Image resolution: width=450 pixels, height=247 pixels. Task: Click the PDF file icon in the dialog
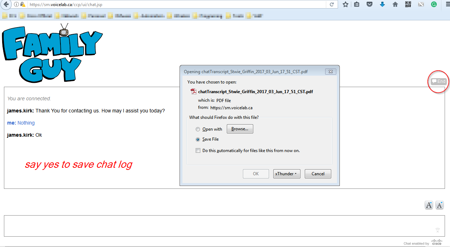[194, 91]
